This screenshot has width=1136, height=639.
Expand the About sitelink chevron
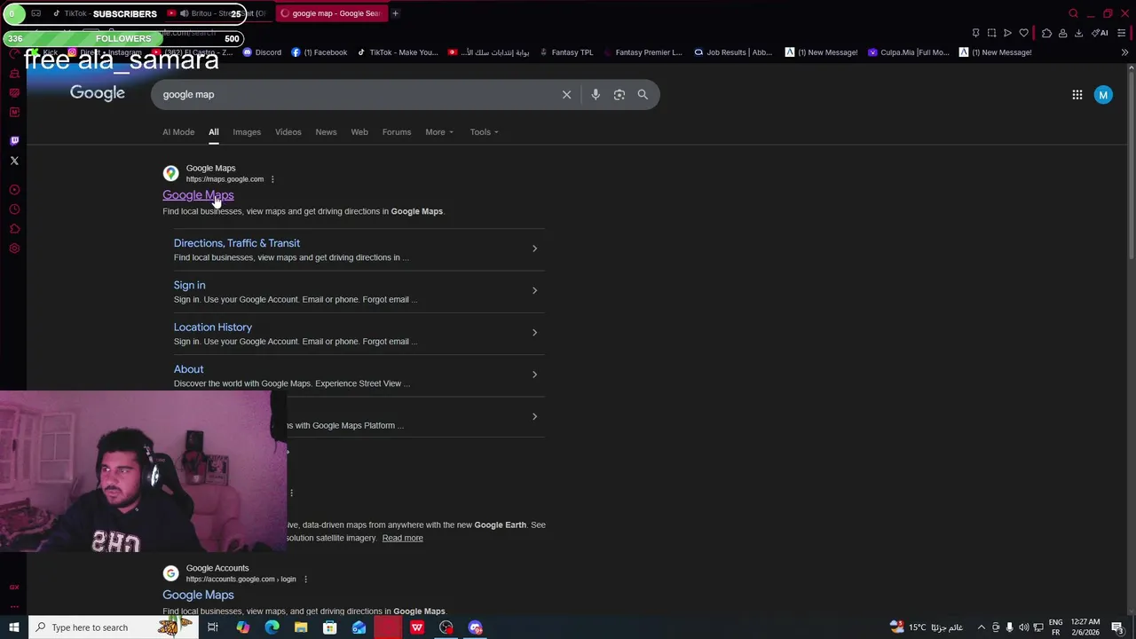[534, 375]
